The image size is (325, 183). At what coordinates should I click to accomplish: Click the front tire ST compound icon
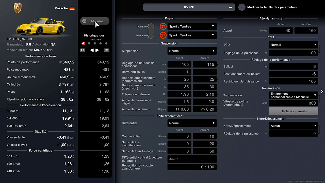[x=163, y=26]
